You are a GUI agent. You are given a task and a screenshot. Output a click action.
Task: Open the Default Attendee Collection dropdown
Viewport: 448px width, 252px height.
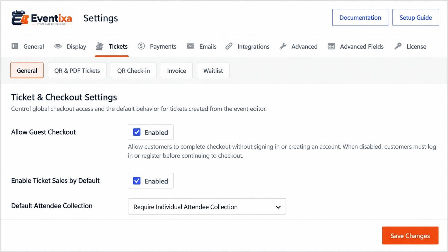tap(207, 207)
